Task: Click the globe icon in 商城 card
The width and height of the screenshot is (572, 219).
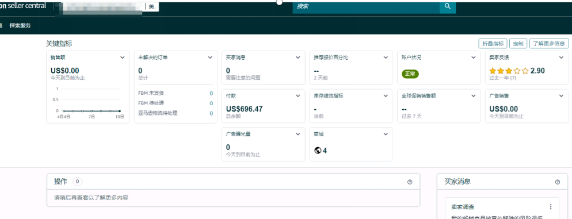Action: [x=318, y=150]
